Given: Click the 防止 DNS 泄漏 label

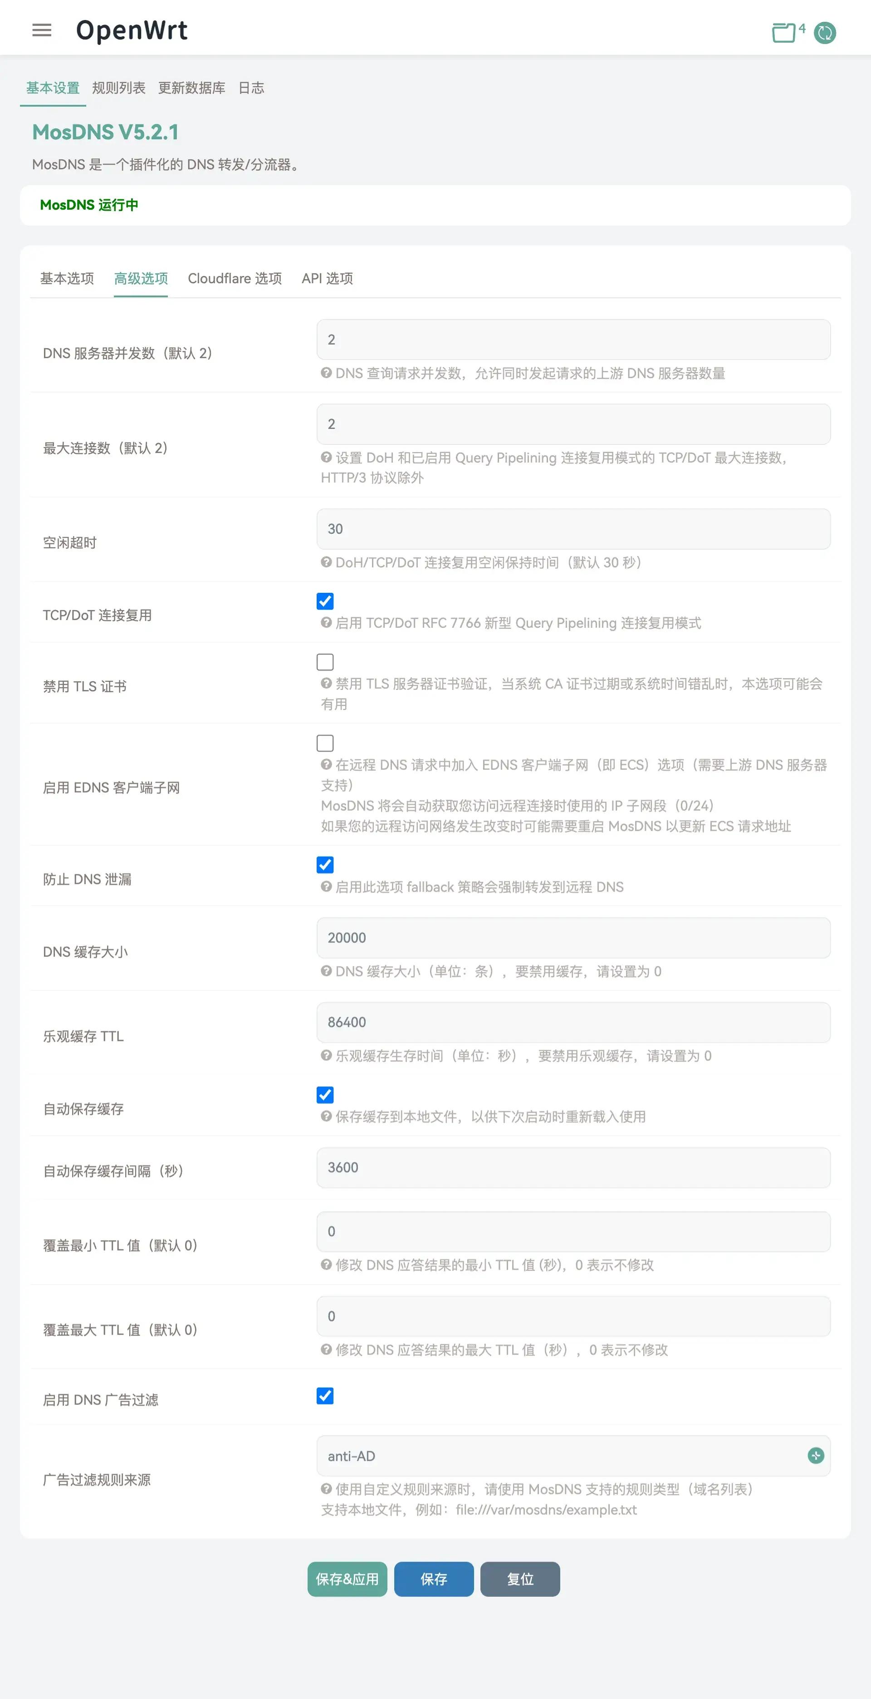Looking at the screenshot, I should click(87, 879).
